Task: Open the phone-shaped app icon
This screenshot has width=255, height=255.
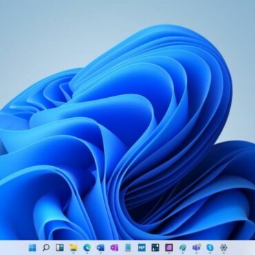Action: point(128,247)
